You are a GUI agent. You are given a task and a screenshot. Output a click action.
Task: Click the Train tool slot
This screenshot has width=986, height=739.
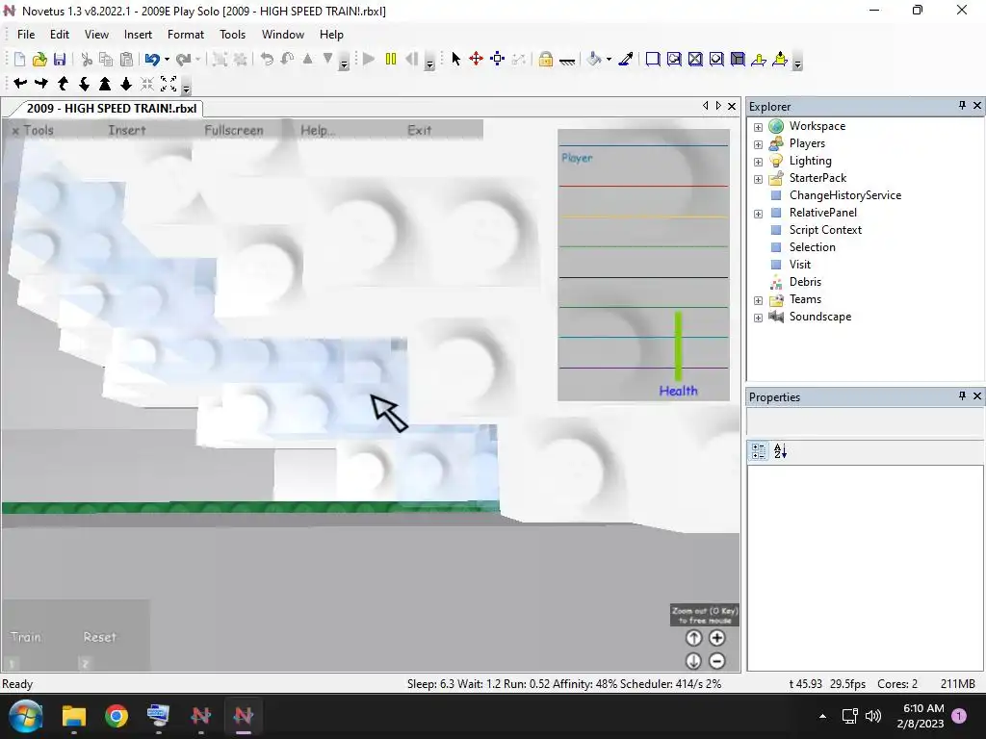(x=26, y=637)
